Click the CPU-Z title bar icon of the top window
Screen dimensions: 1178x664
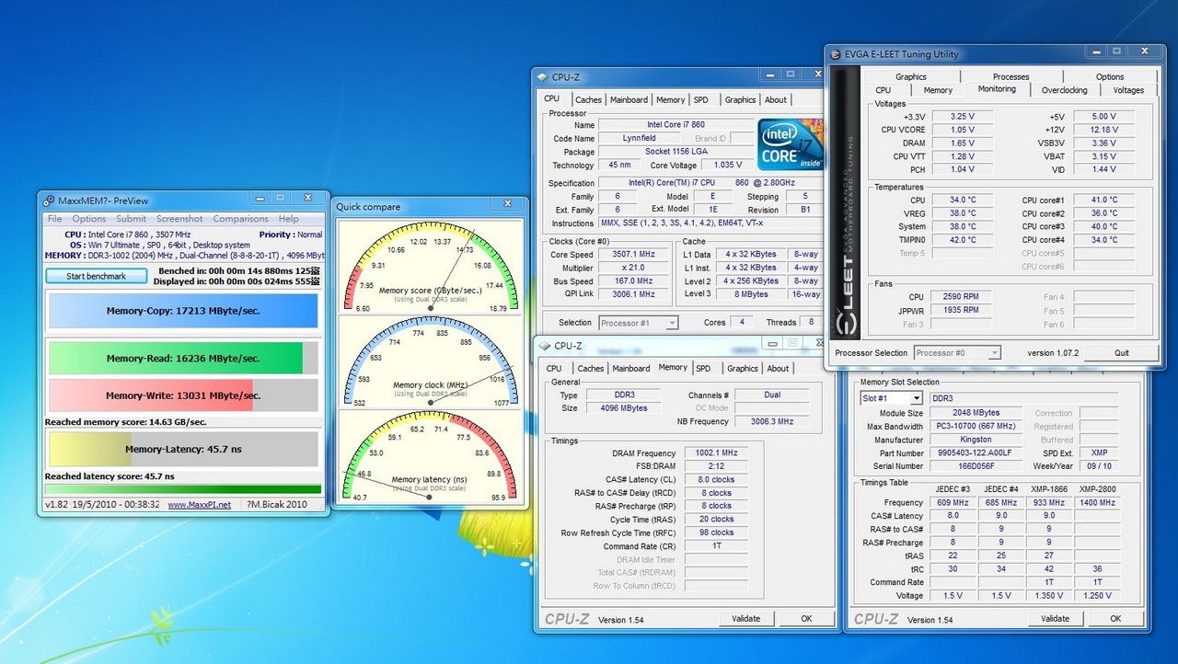point(543,77)
